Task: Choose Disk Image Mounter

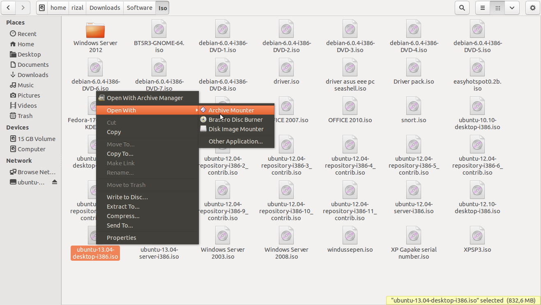Action: tap(236, 129)
